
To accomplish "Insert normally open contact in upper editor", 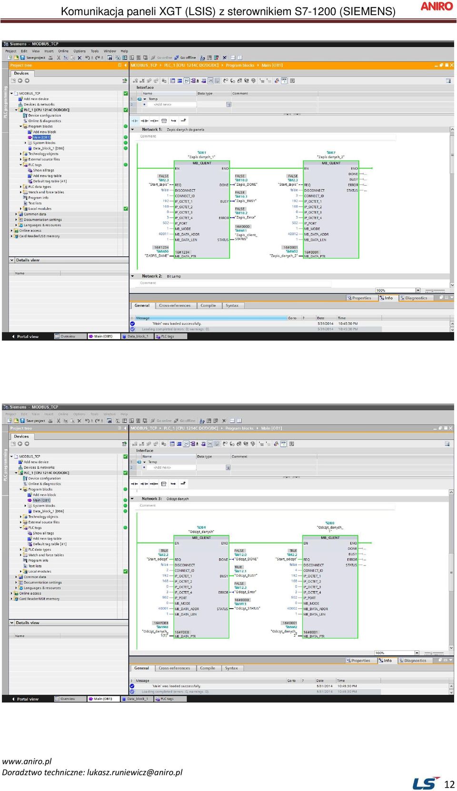I will [135, 121].
